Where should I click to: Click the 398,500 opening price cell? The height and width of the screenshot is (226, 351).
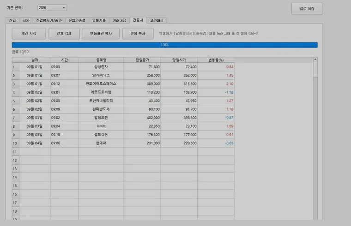179,118
